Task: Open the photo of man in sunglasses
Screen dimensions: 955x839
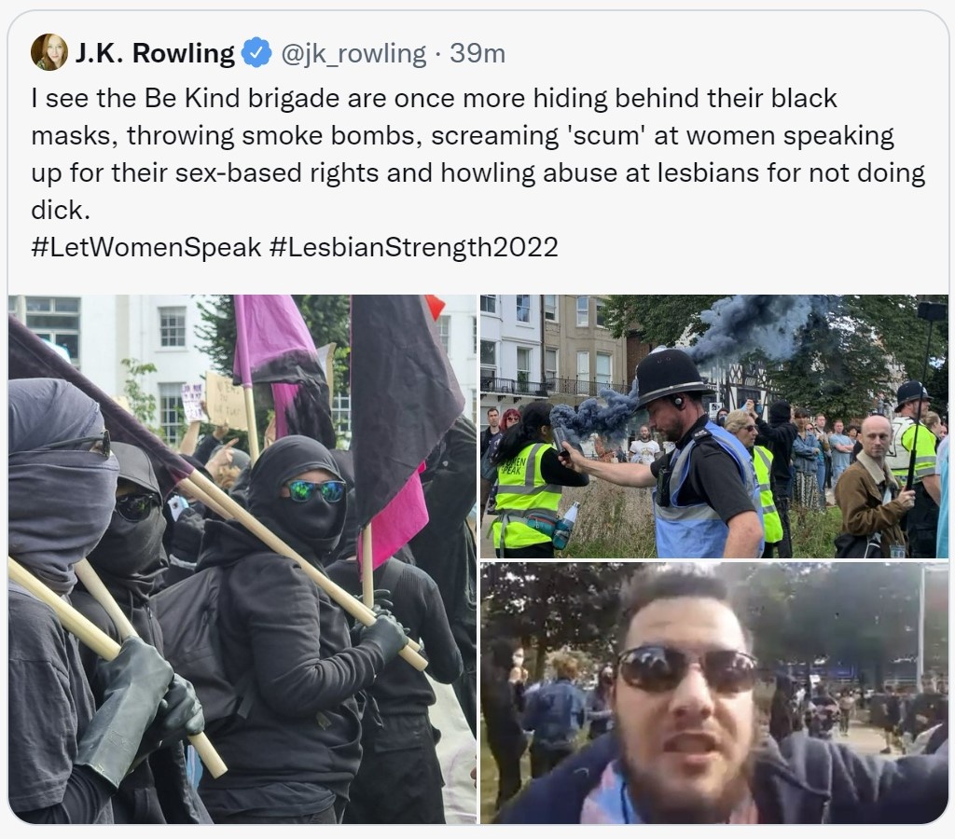Action: (713, 694)
